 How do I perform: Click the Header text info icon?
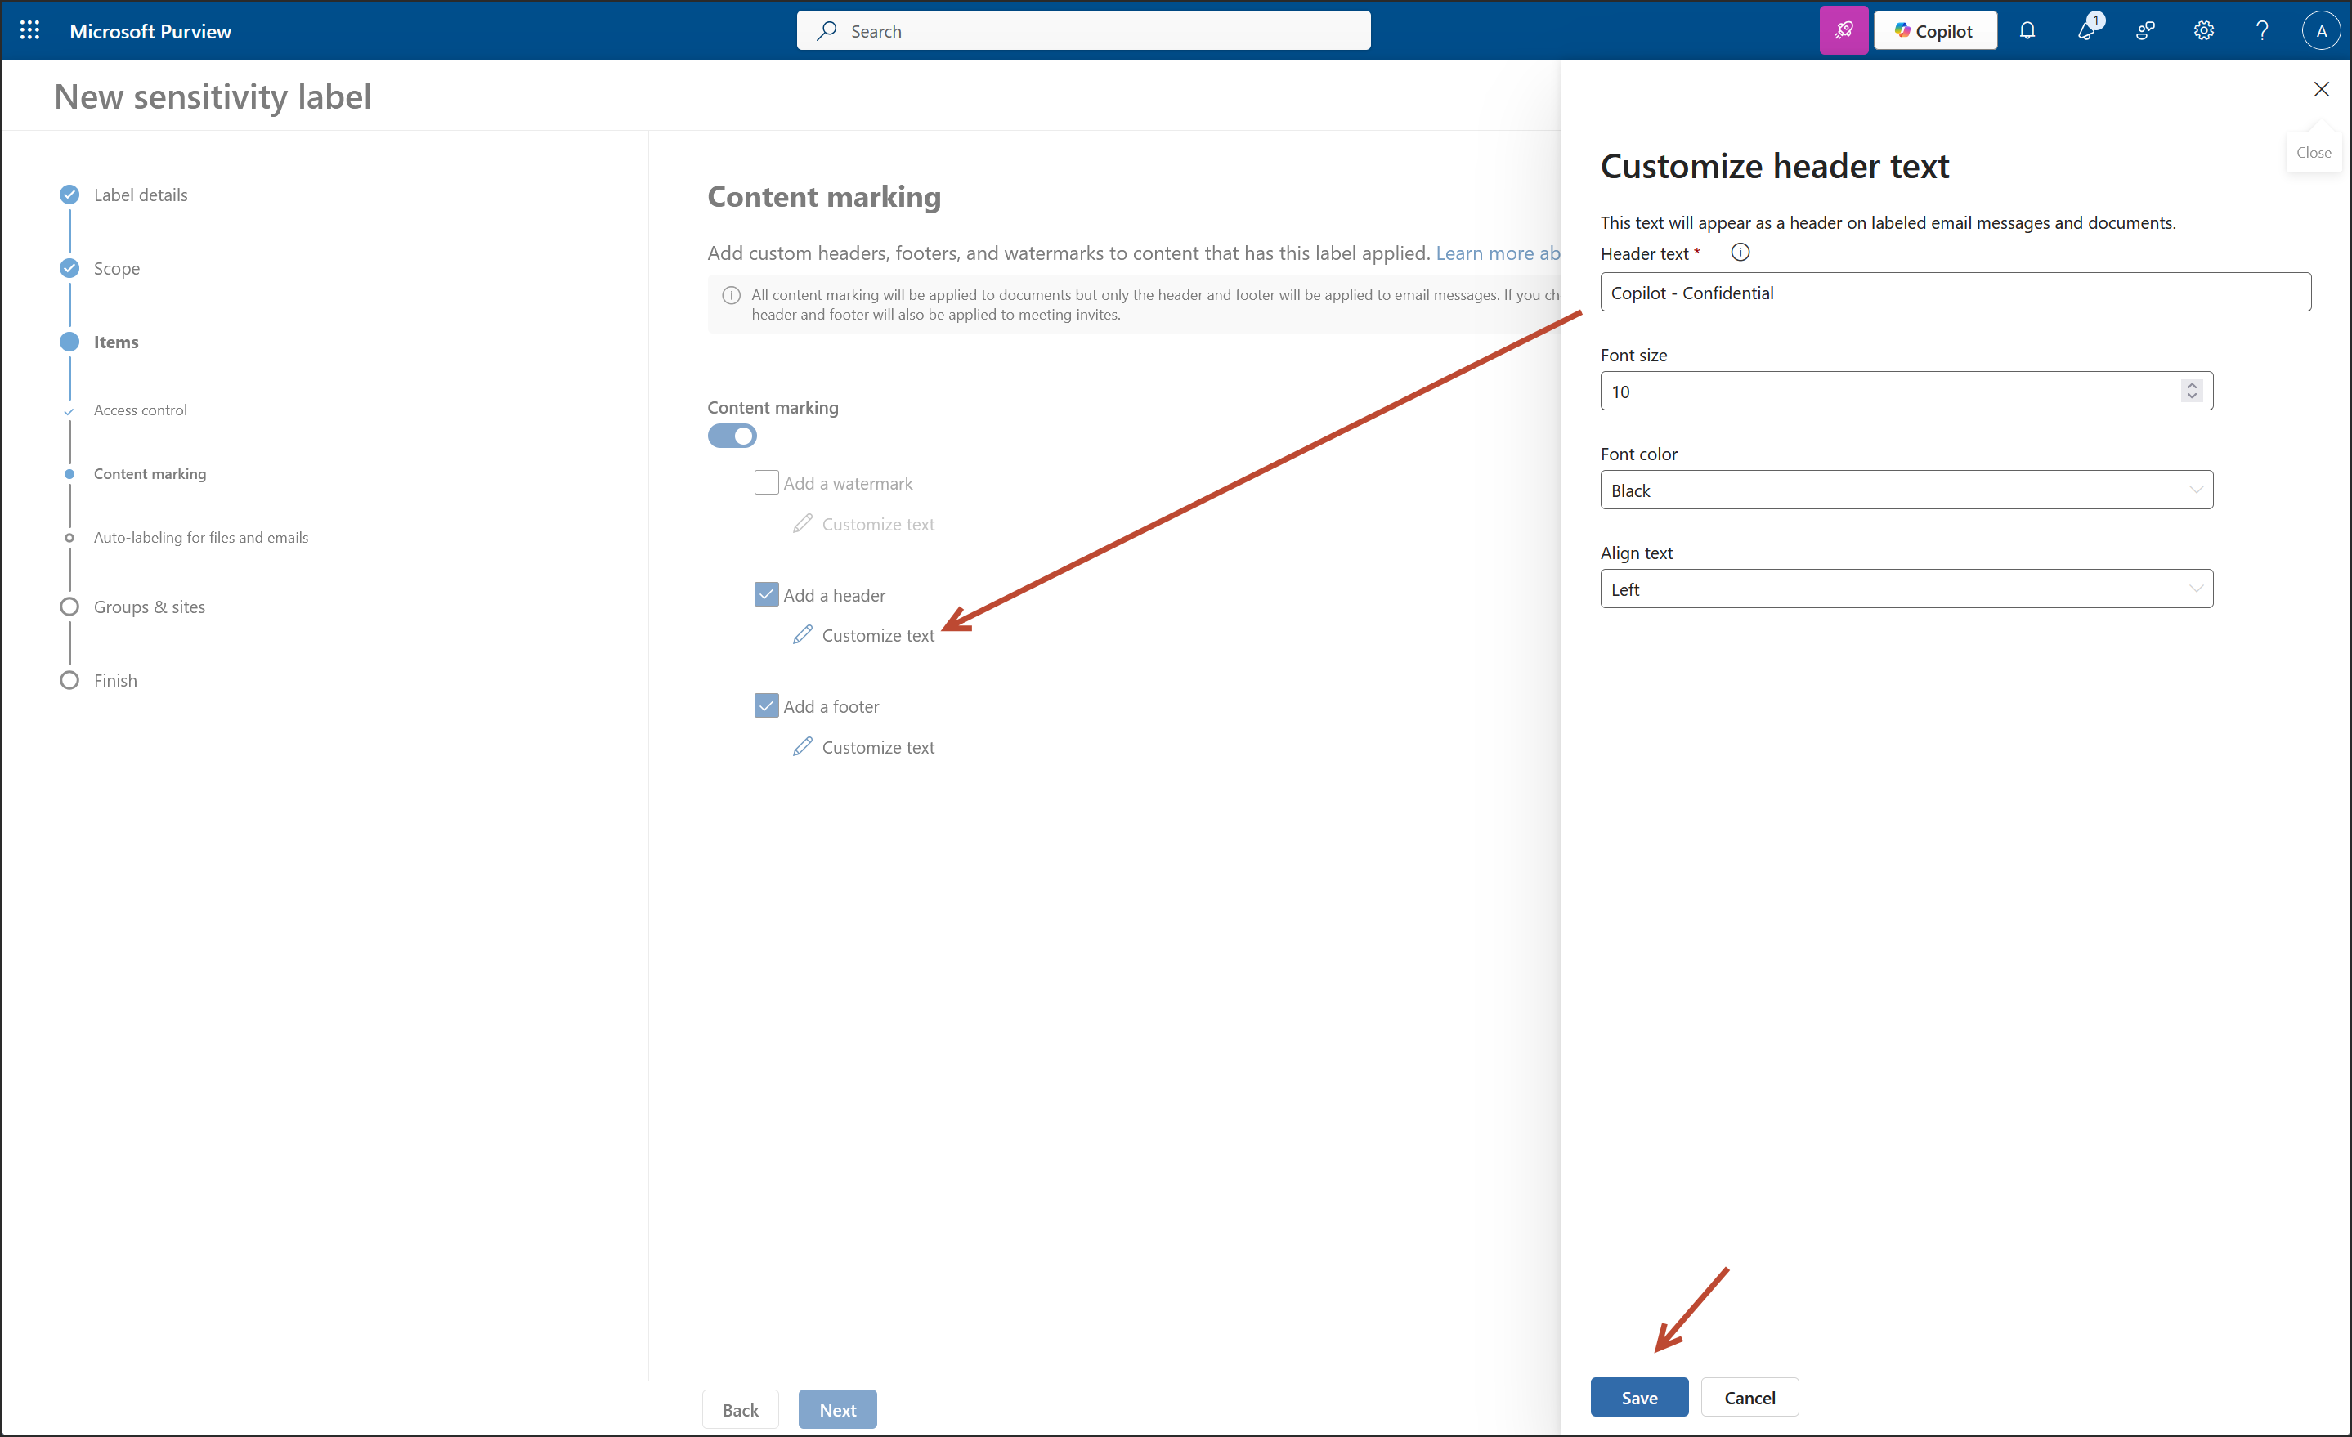(x=1740, y=253)
